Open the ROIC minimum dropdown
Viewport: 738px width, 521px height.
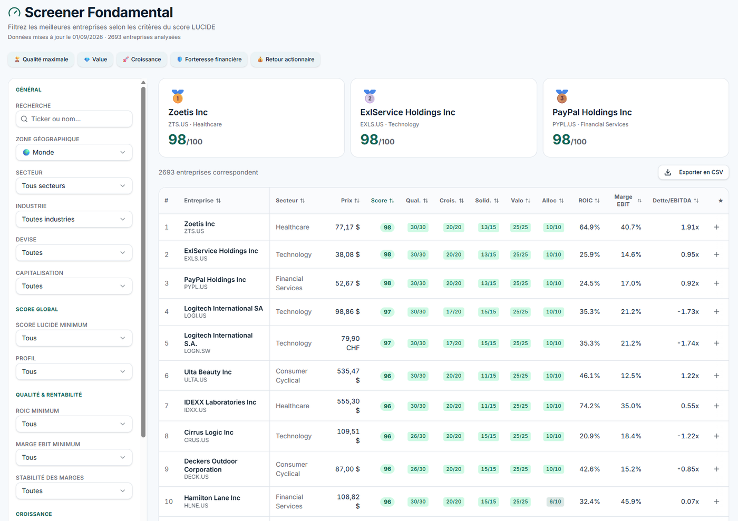click(74, 424)
